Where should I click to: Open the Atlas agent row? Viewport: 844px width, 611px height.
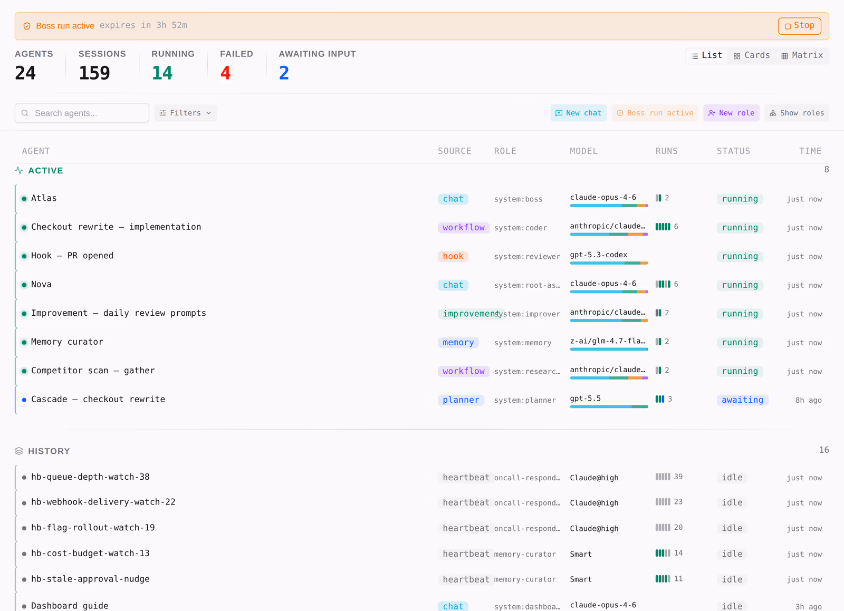[422, 199]
